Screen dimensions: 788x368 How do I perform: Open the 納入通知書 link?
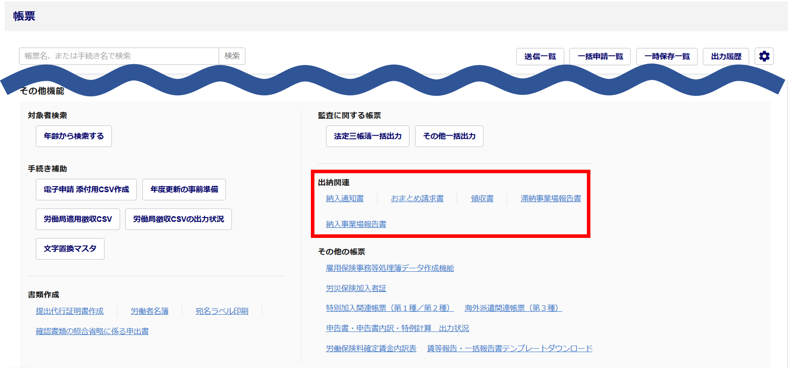pyautogui.click(x=345, y=199)
